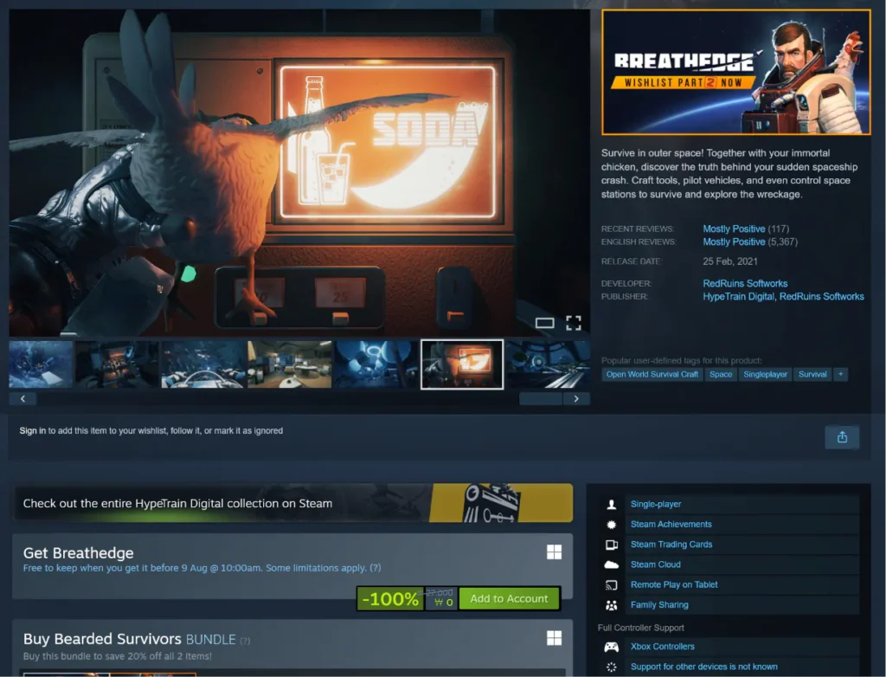
Task: Click the fullscreen icon on the screenshot viewer
Action: tap(574, 323)
